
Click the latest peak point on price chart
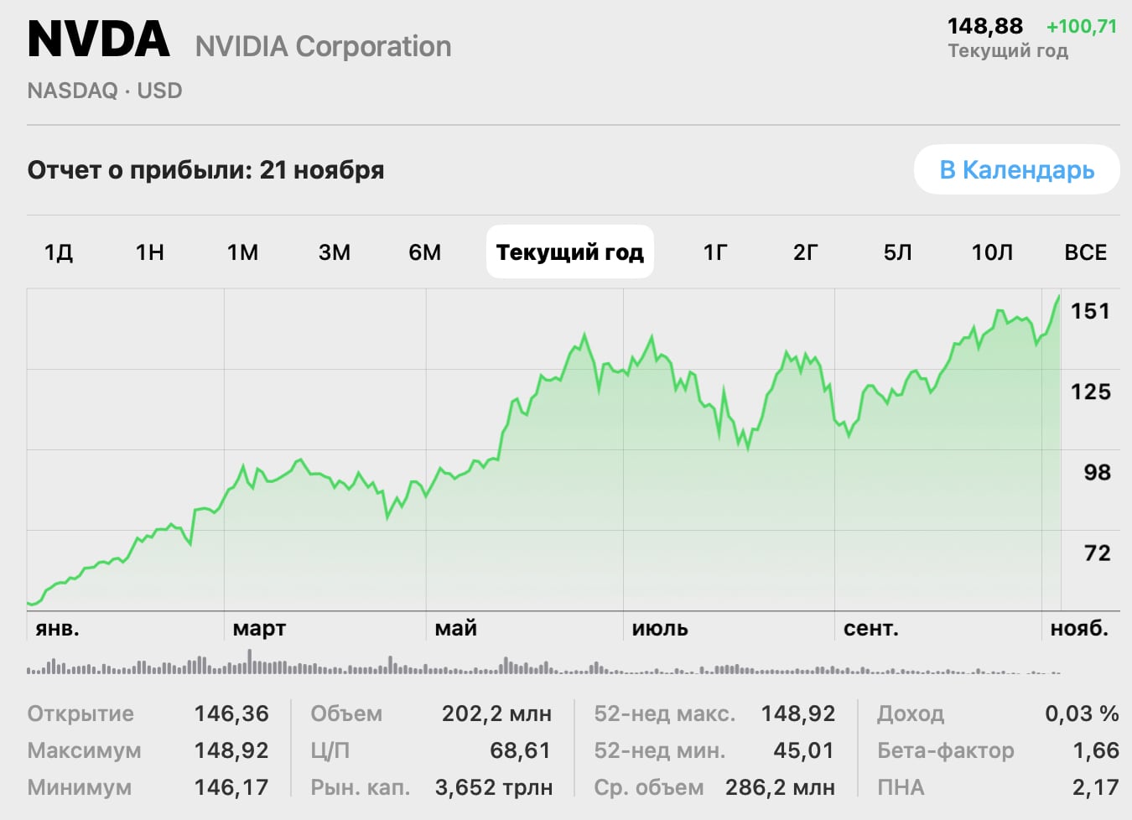pos(1059,296)
